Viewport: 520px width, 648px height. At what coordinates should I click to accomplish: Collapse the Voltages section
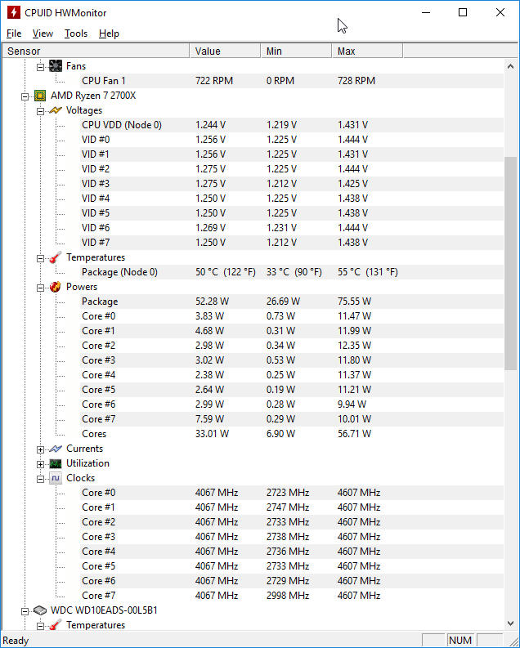[40, 111]
